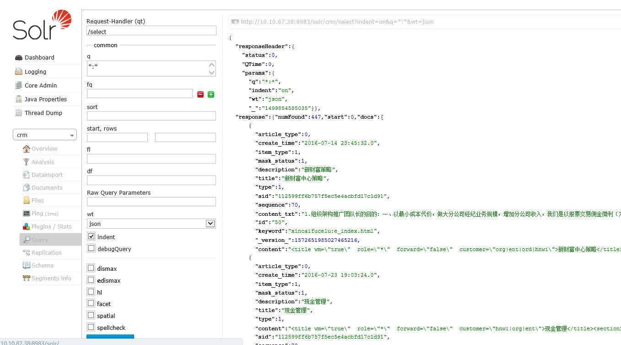Viewport: 621px width, 345px height.
Task: Click create_time 2016-07-14 23:45:32.0 value
Action: click(339, 143)
